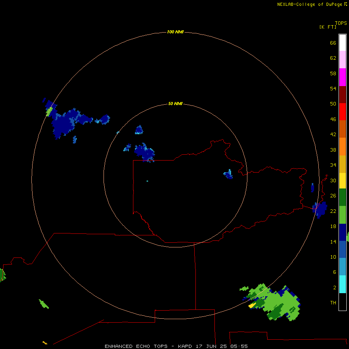
Task: Click the yellow echo in the southeast storm cluster
Action: [x=252, y=305]
